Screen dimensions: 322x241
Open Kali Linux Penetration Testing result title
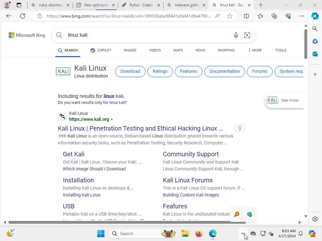pyautogui.click(x=140, y=128)
